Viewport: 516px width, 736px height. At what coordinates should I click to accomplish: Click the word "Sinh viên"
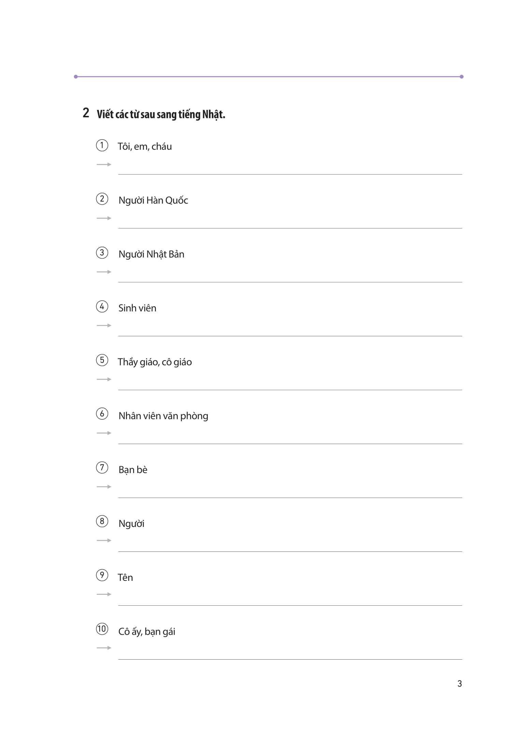point(137,308)
